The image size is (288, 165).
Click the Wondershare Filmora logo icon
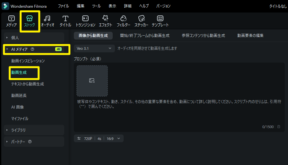coord(5,6)
